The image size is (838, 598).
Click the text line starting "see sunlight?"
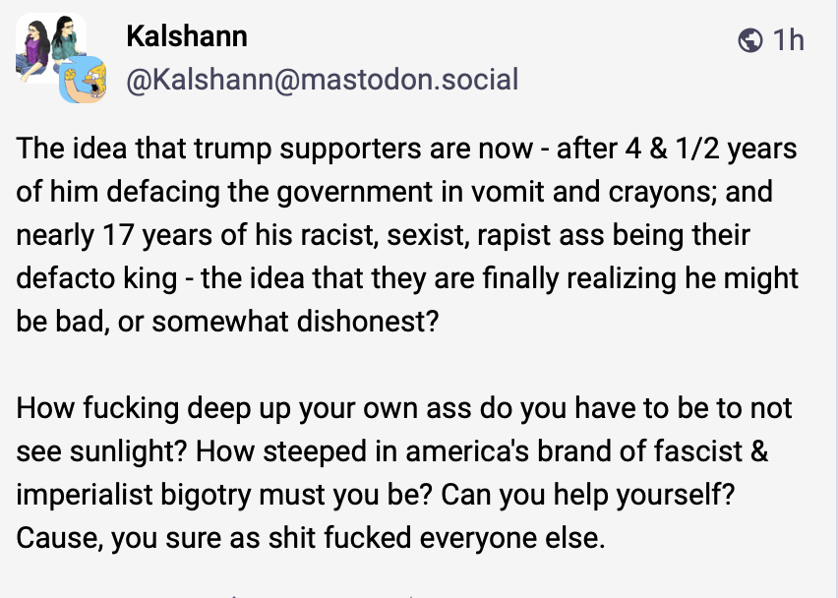[392, 451]
